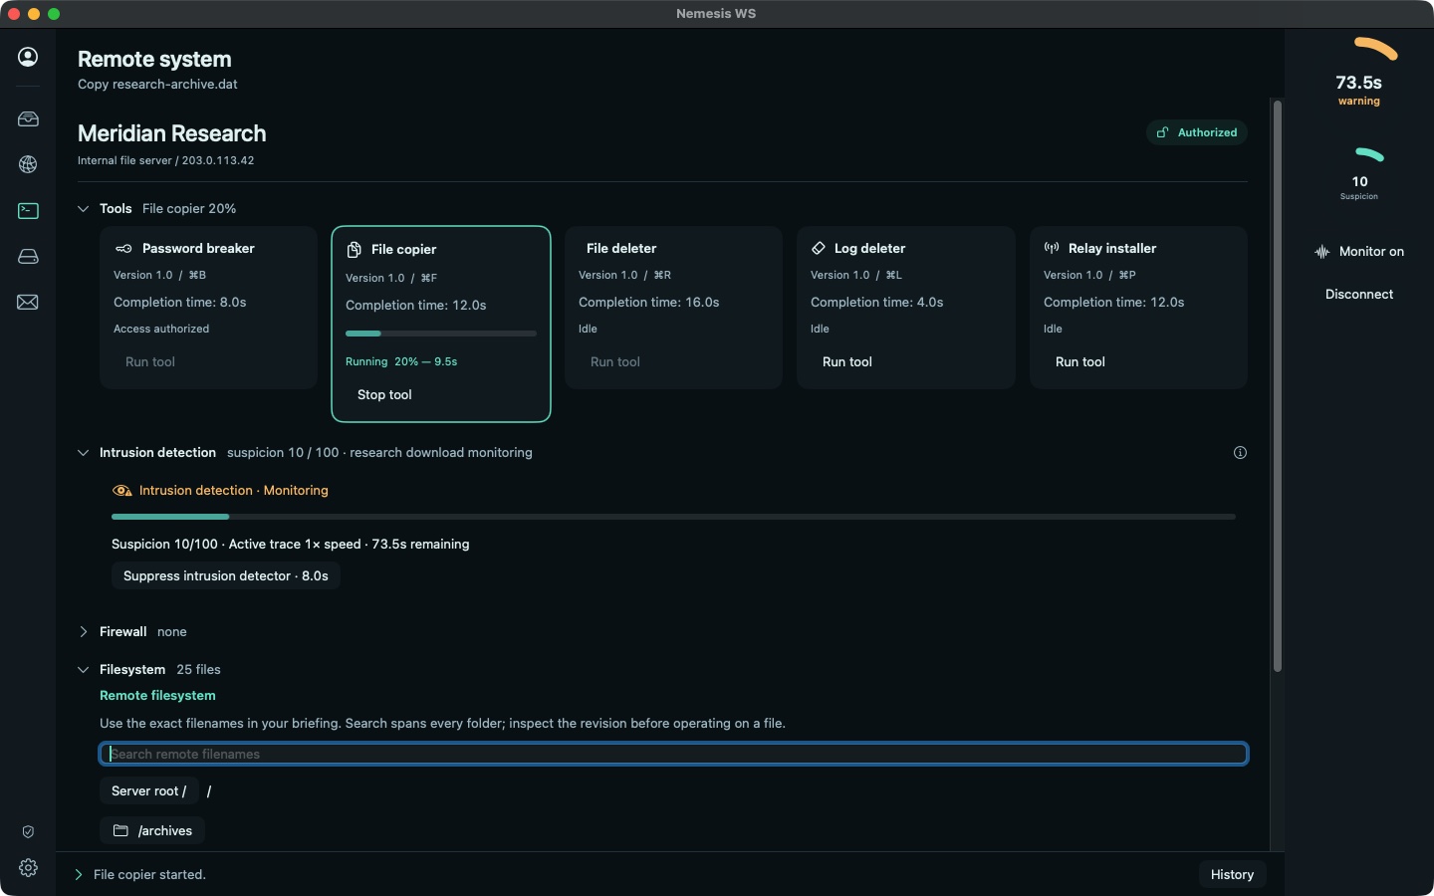Collapse the Intrusion detection section
The width and height of the screenshot is (1434, 896).
[x=84, y=452]
